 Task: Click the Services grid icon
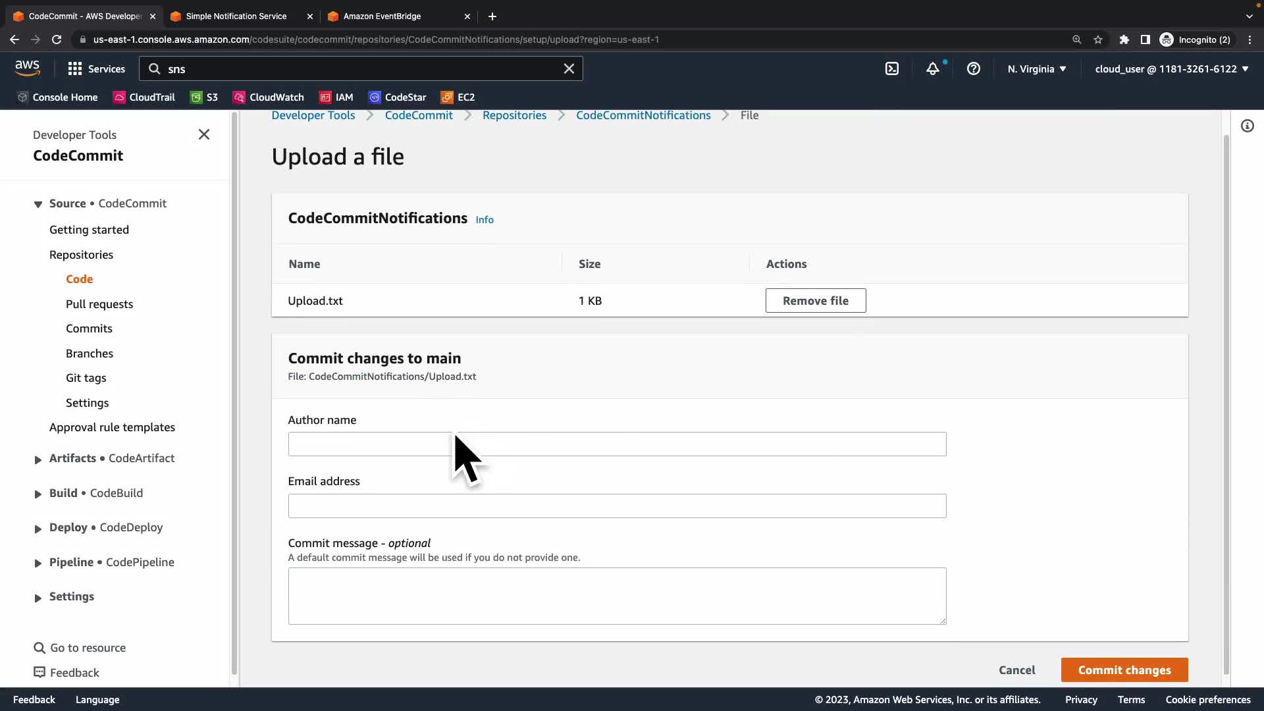(x=75, y=68)
